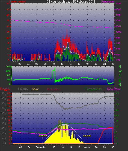Click the 'S' compass letter
Image resolution: width=128 pixels, height=151 pixels.
pos(120,76)
